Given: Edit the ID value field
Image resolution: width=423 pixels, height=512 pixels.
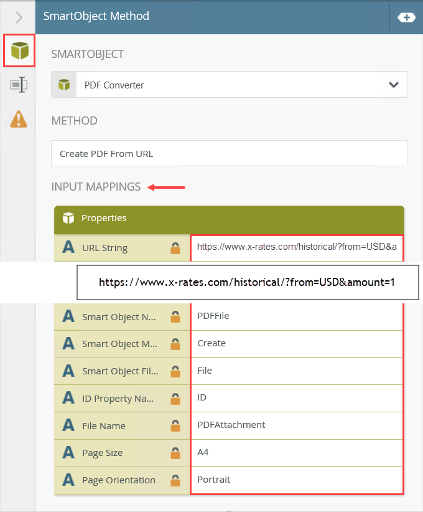Looking at the screenshot, I should 297,399.
